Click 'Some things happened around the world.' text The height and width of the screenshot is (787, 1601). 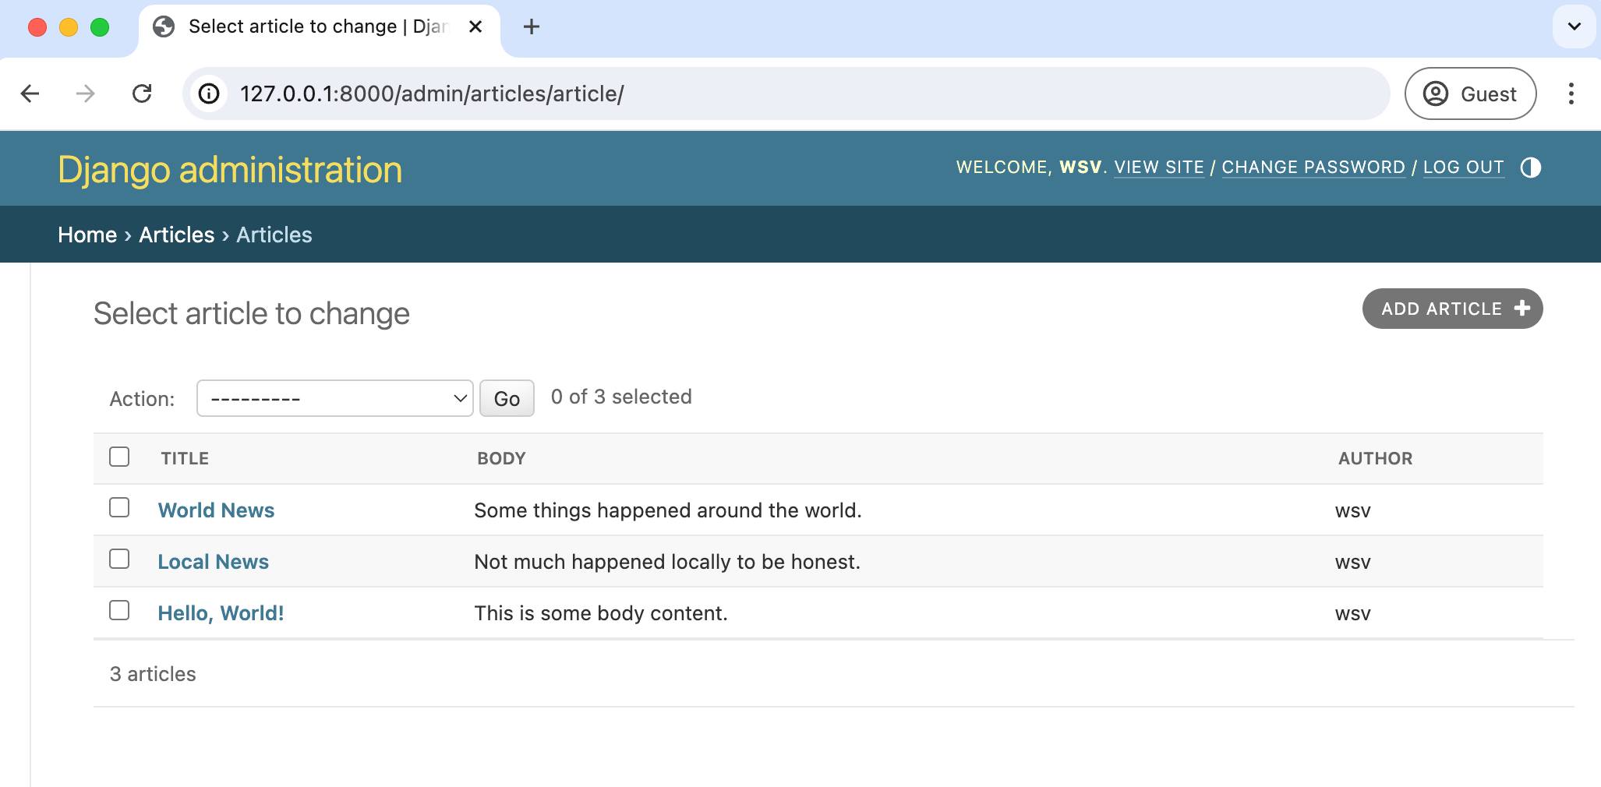668,510
